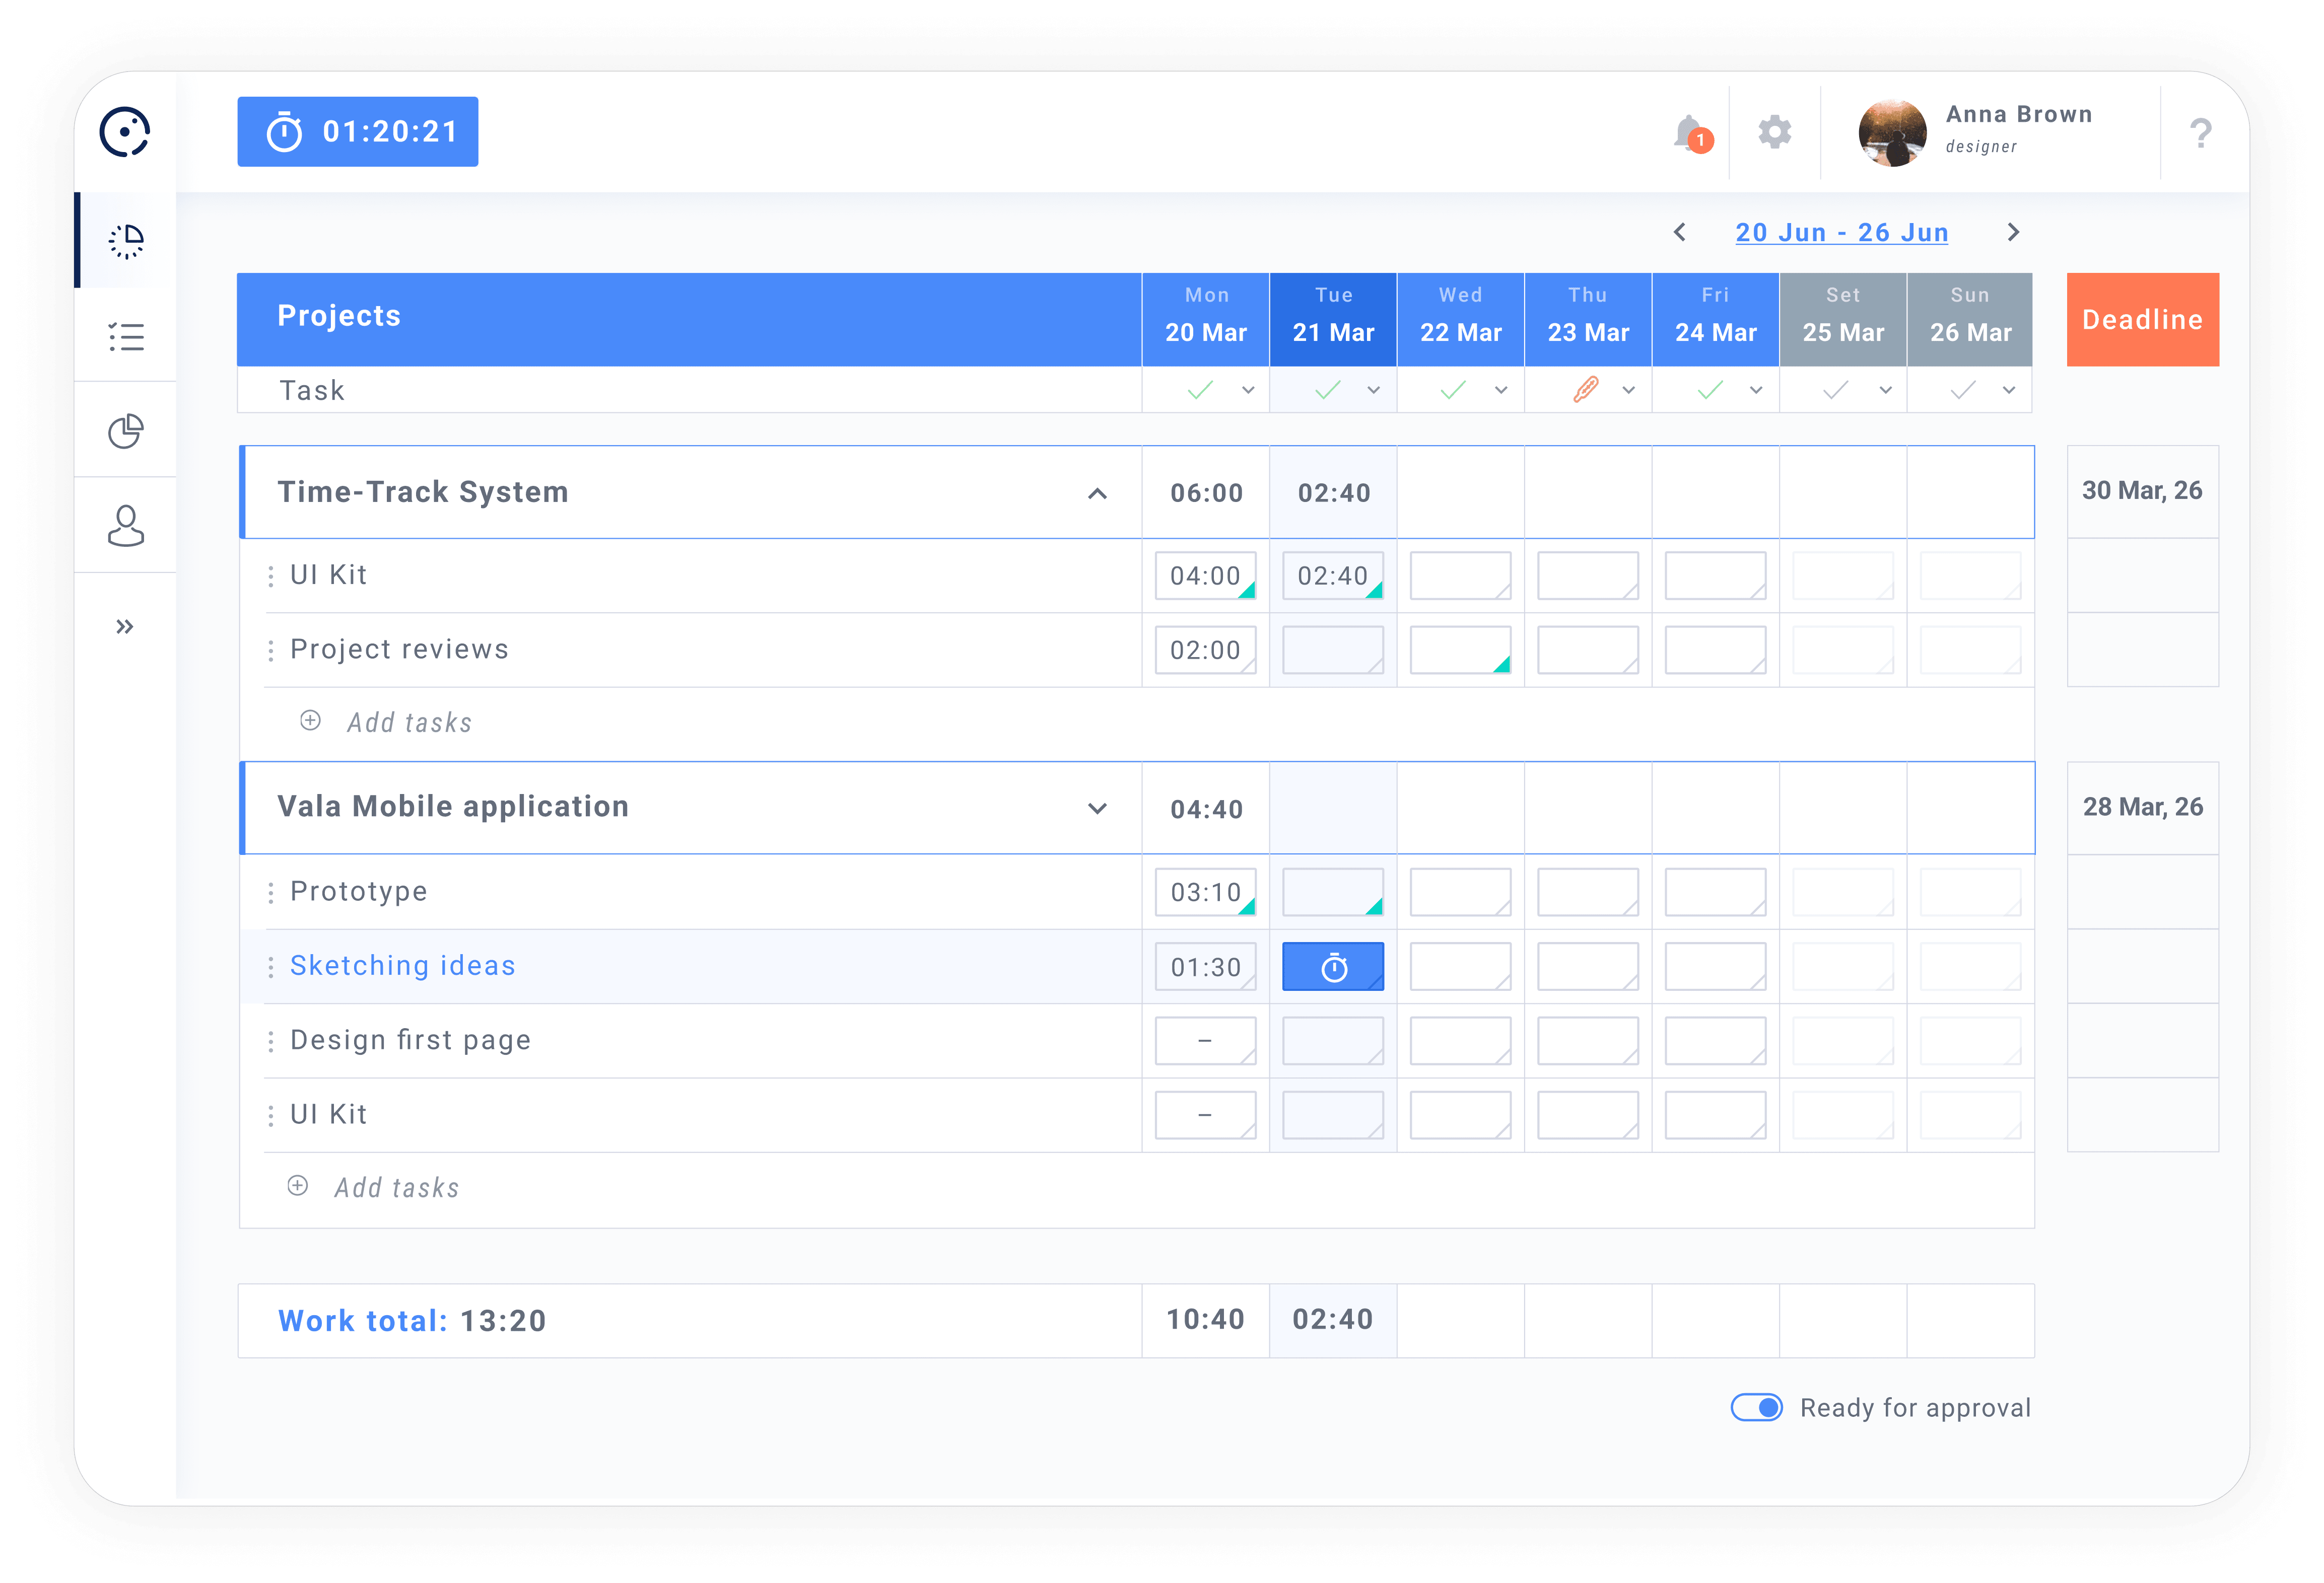The width and height of the screenshot is (2324, 1583).
Task: Open the timesheet view in sidebar
Action: pyautogui.click(x=126, y=241)
